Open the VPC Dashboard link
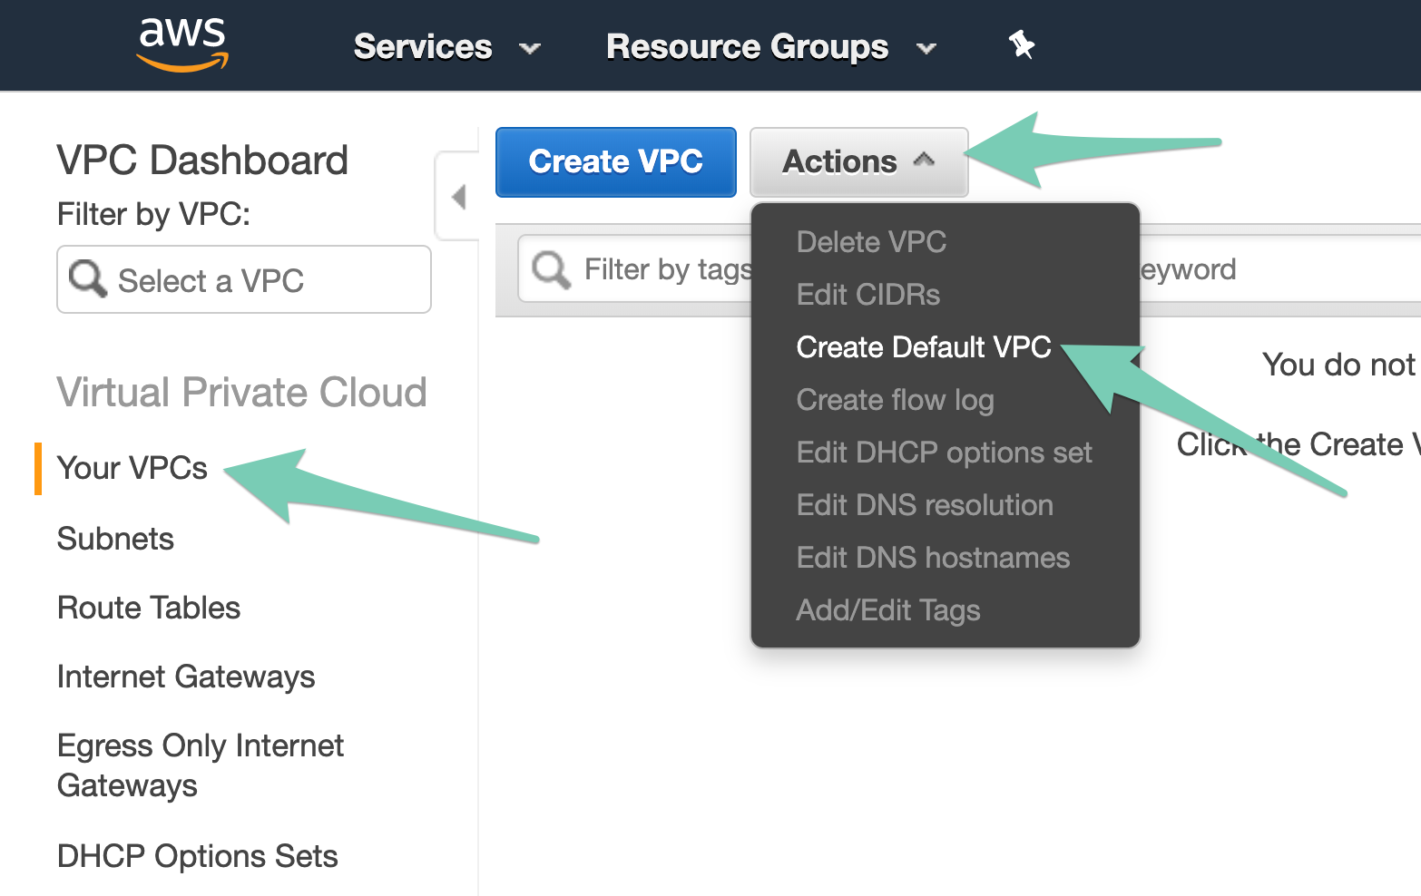Screen dimensions: 1421x896 point(202,161)
